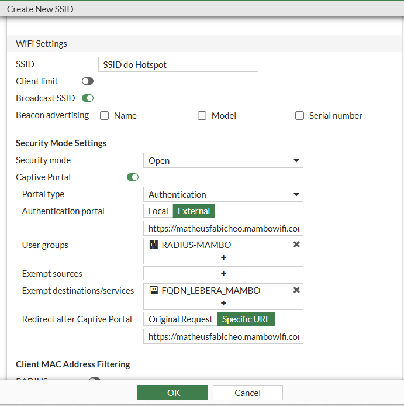Image resolution: width=404 pixels, height=406 pixels.
Task: Remove FQDN_LEBERA_MAMBO exempt destination
Action: [x=296, y=290]
